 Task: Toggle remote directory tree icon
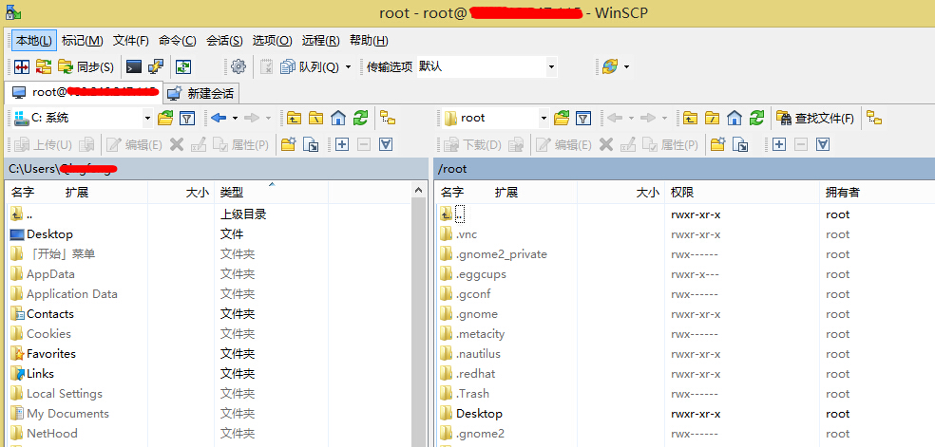coord(875,118)
